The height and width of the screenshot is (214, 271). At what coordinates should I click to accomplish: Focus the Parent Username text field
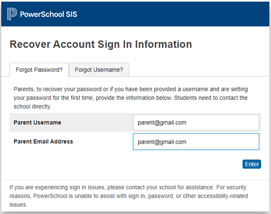coord(196,122)
